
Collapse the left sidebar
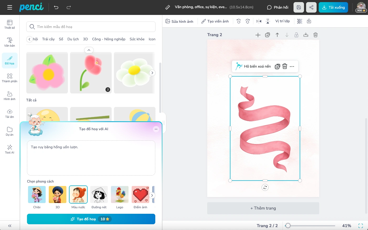[10, 226]
